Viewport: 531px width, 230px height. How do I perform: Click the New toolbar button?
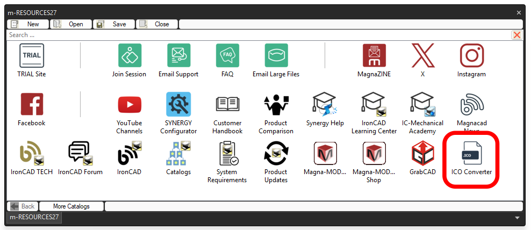coord(28,24)
